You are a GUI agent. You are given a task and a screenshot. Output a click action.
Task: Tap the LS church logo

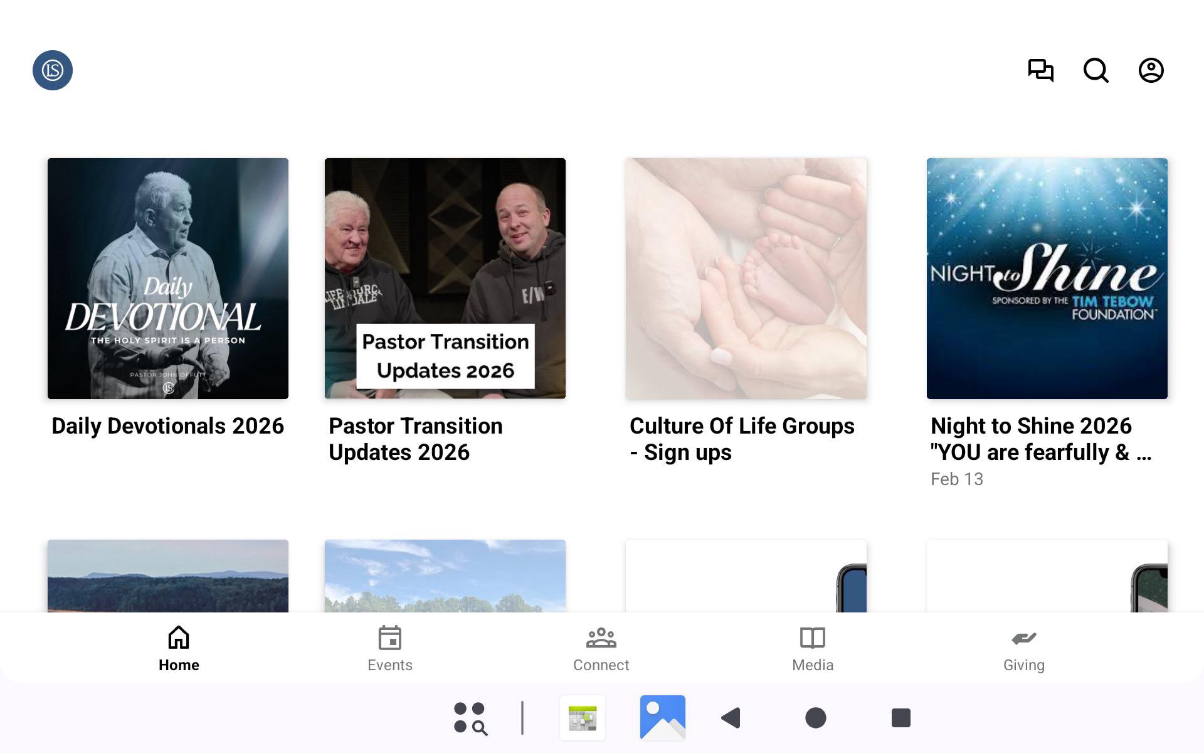pos(53,70)
